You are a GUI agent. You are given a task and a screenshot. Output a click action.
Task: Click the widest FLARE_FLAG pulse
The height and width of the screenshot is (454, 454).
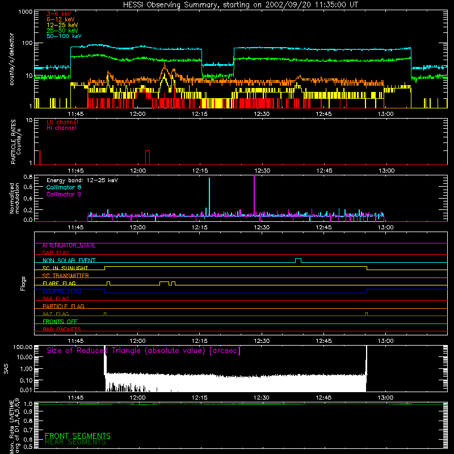pyautogui.click(x=165, y=283)
